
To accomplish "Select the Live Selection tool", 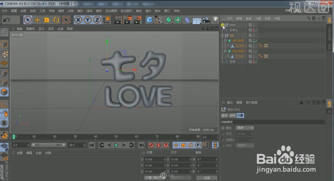I will pyautogui.click(x=28, y=20).
